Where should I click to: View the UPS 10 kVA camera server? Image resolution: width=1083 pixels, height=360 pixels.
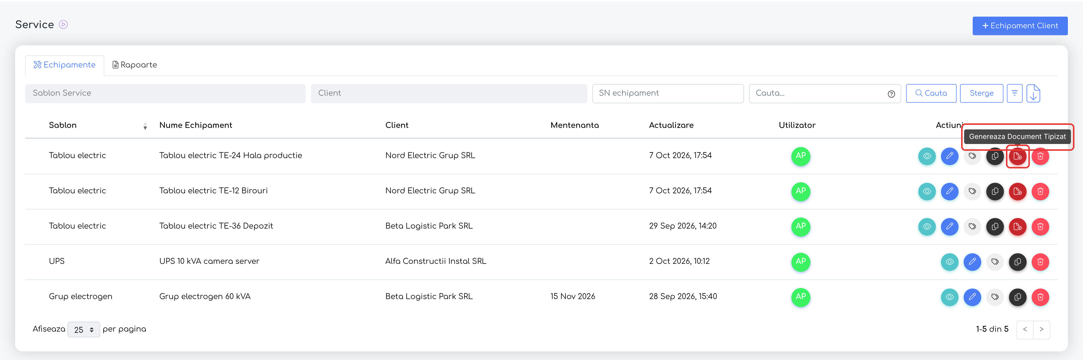(950, 262)
